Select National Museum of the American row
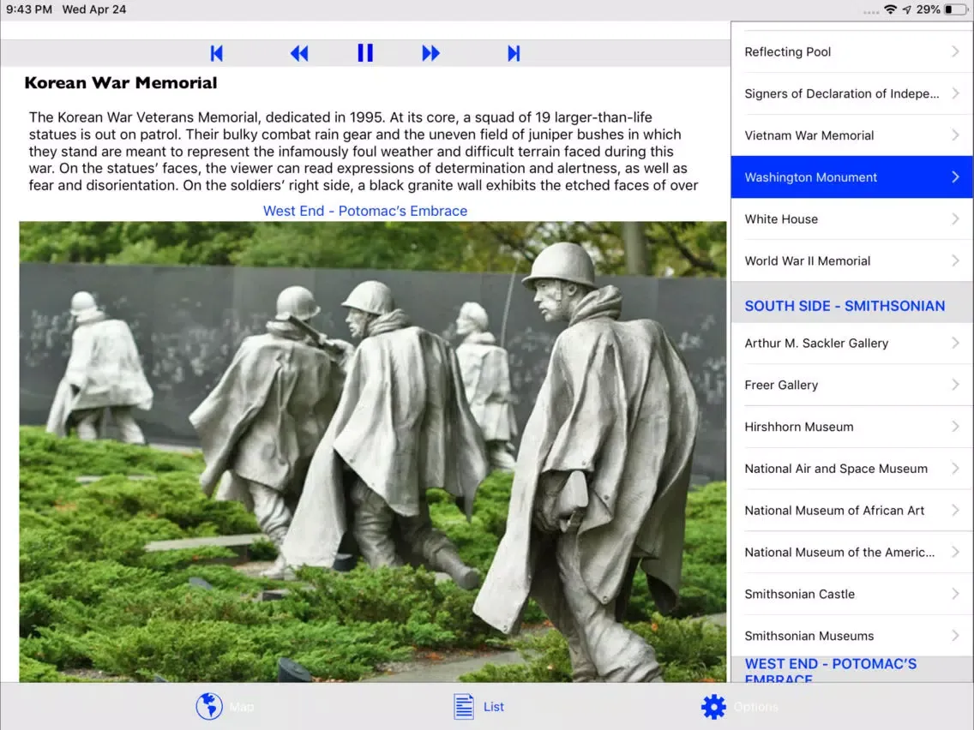The image size is (974, 730). tap(852, 553)
